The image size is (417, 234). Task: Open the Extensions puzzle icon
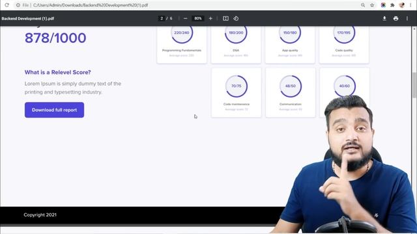392,5
